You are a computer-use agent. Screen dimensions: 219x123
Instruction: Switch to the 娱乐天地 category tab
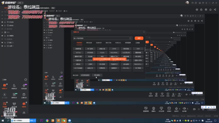(x=108, y=43)
